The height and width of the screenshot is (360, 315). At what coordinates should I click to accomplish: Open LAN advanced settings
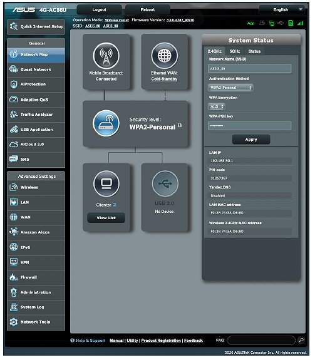[36, 202]
